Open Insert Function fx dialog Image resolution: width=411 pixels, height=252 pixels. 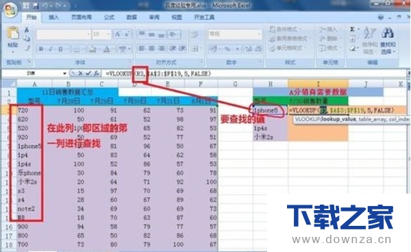96,73
